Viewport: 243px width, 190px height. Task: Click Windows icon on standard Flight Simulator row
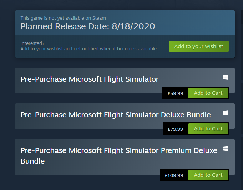pos(225,77)
